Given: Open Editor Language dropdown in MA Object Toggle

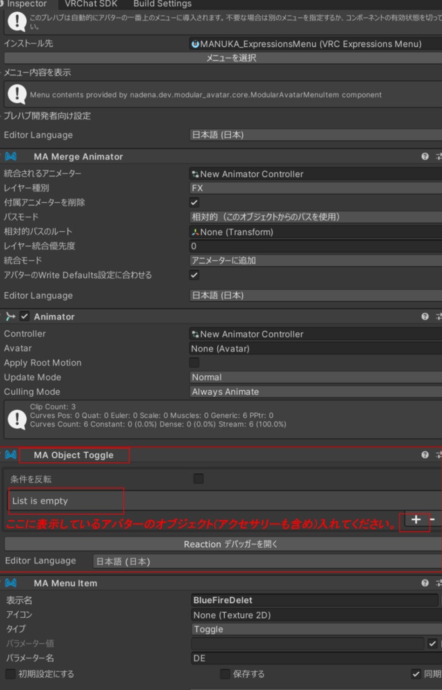Looking at the screenshot, I should 268,561.
